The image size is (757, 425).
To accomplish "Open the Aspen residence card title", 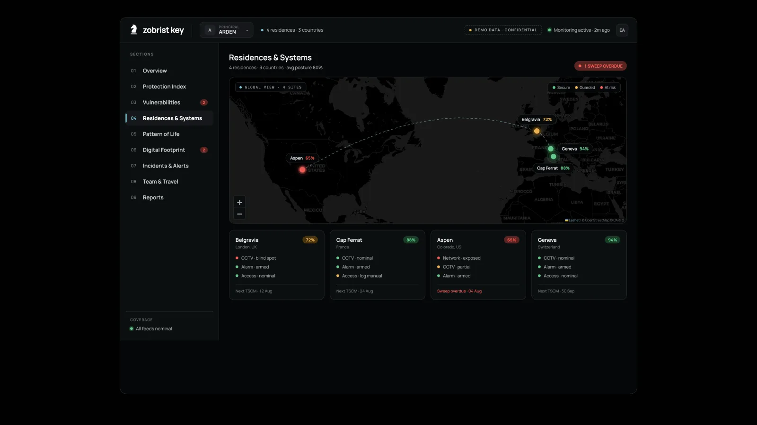I will 445,240.
